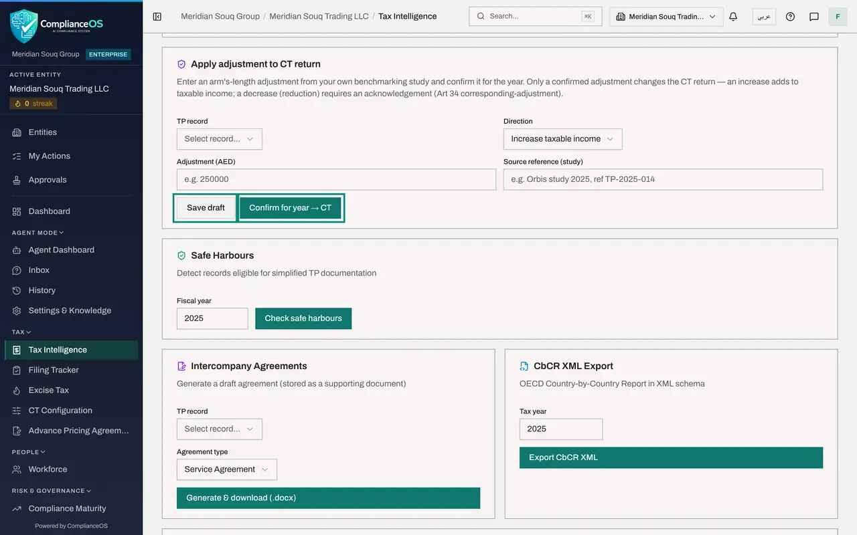This screenshot has height=535, width=857.
Task: Click the Workforce people icon
Action: pyautogui.click(x=17, y=469)
